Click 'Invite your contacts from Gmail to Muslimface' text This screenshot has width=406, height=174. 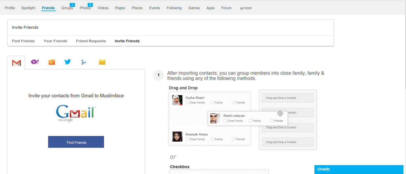click(76, 96)
